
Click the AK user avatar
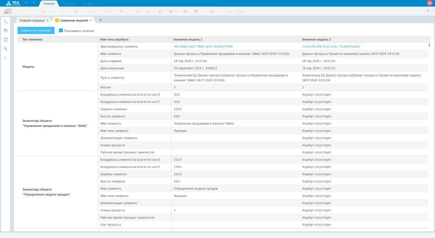tap(429, 3)
